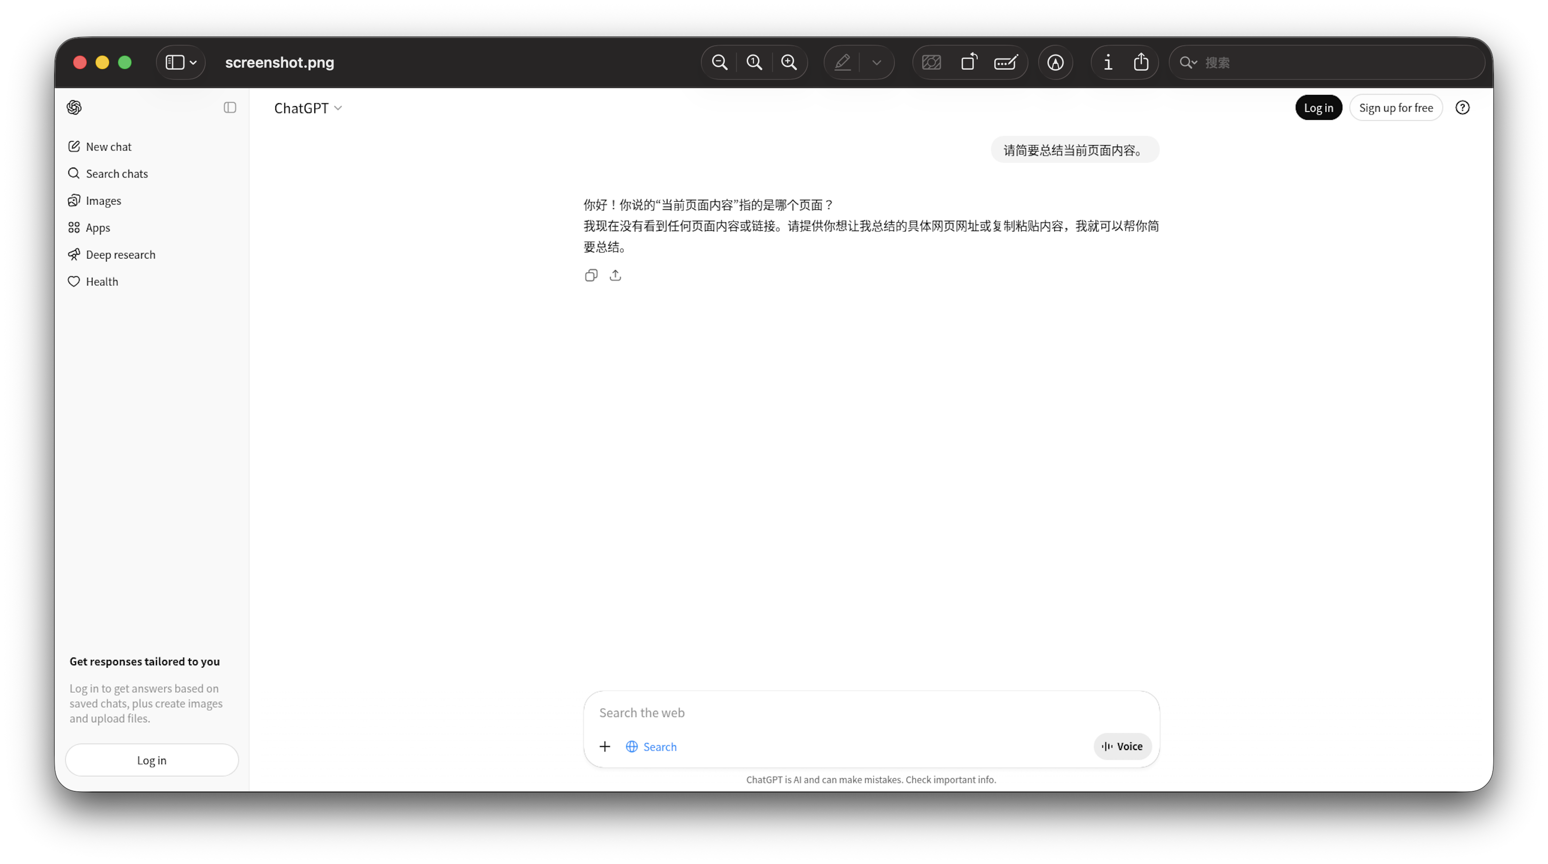Image resolution: width=1548 pixels, height=864 pixels.
Task: Open a new chat in ChatGPT
Action: (x=108, y=146)
